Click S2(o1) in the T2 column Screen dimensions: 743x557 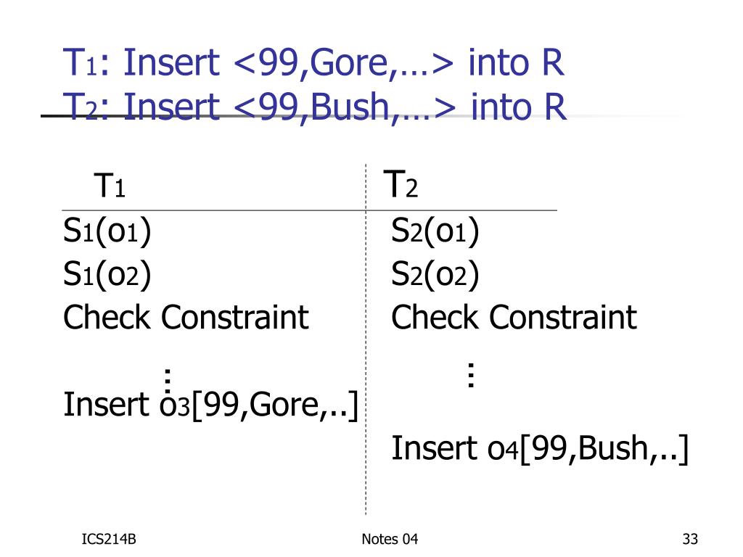[x=435, y=232]
